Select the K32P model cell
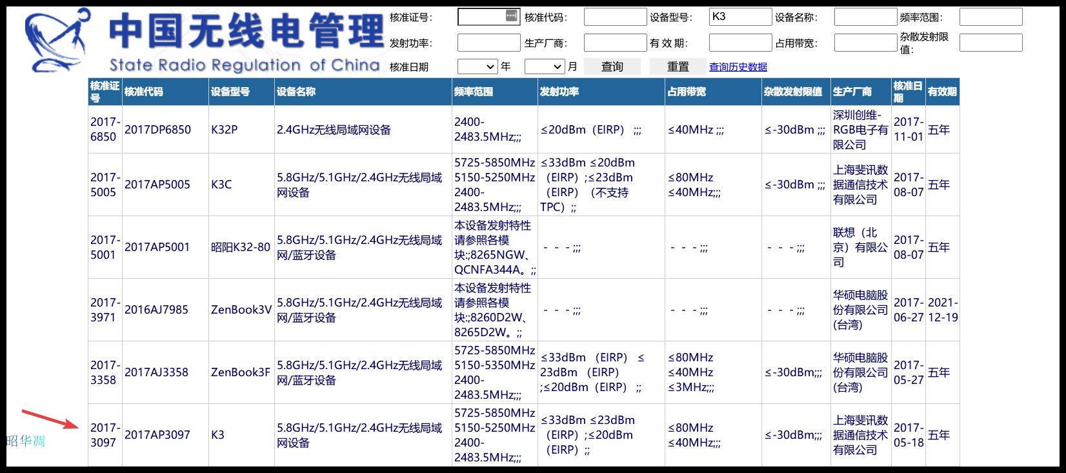The image size is (1066, 473). 241,130
